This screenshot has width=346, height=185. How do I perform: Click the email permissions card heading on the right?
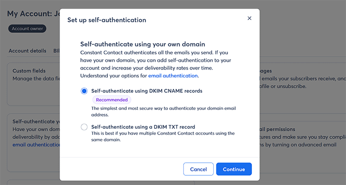(277, 129)
